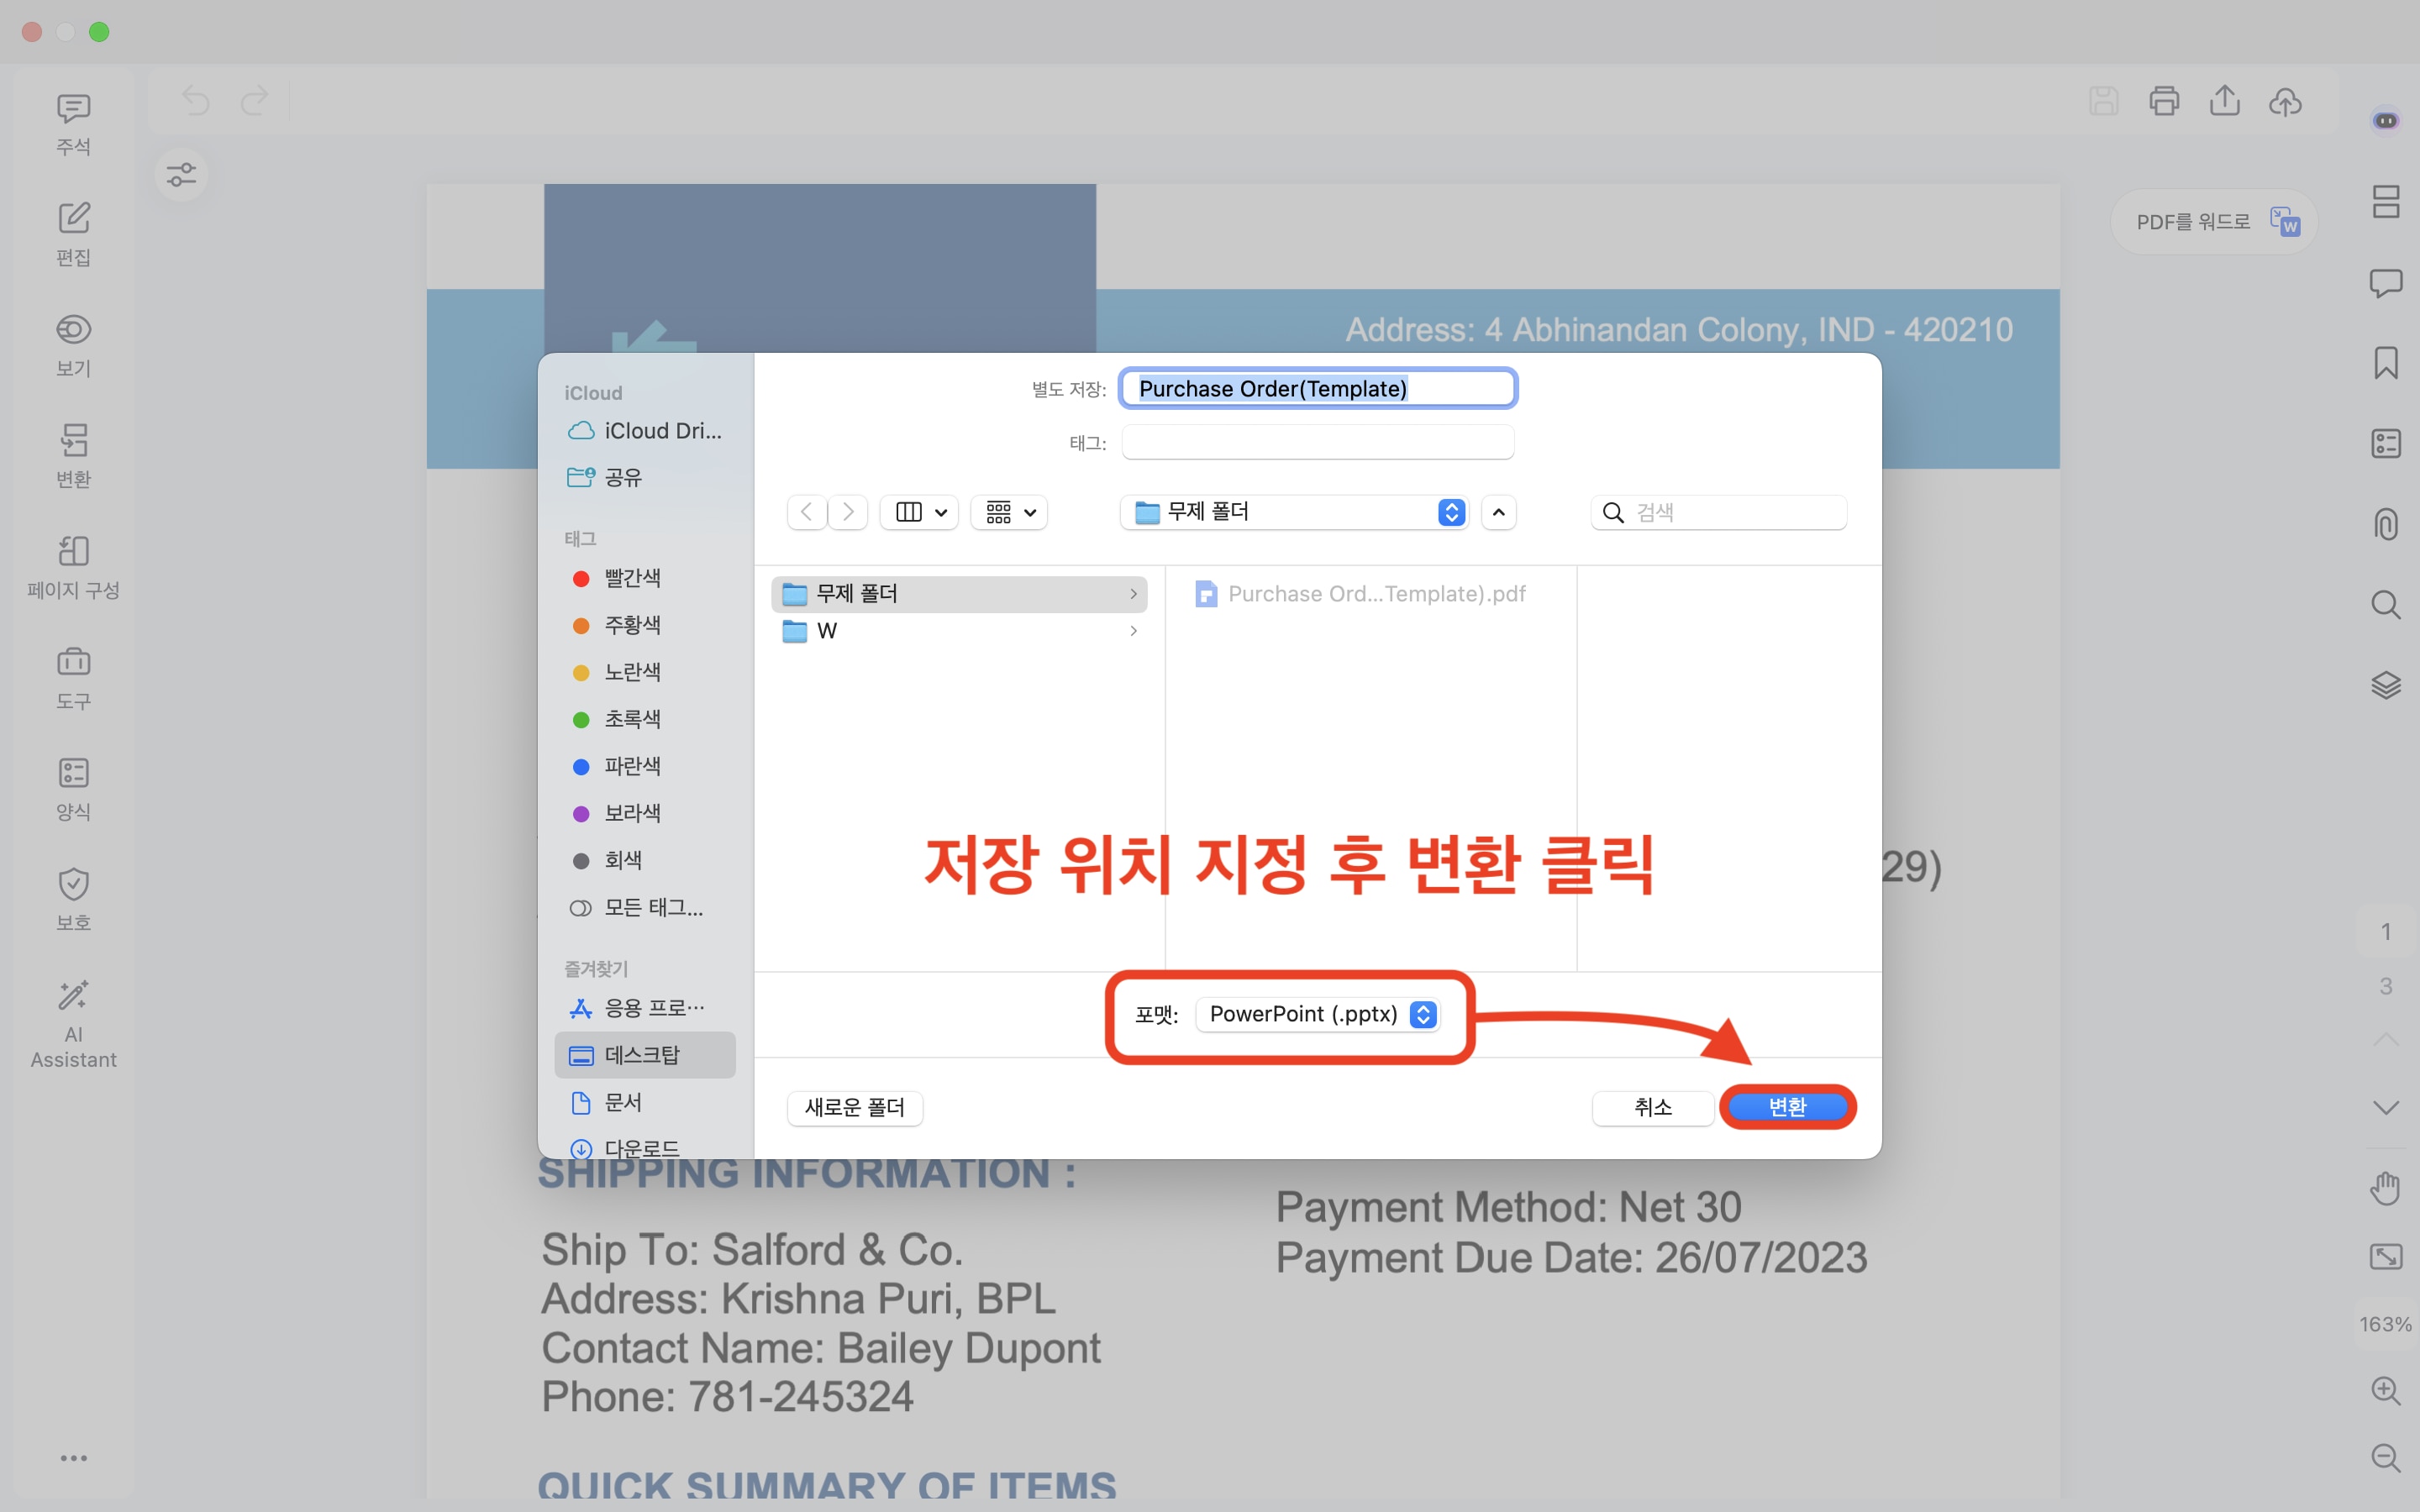Open the 포맷 PowerPoint (.pptx) dropdown
Viewport: 2420px width, 1512px height.
[x=1318, y=1014]
